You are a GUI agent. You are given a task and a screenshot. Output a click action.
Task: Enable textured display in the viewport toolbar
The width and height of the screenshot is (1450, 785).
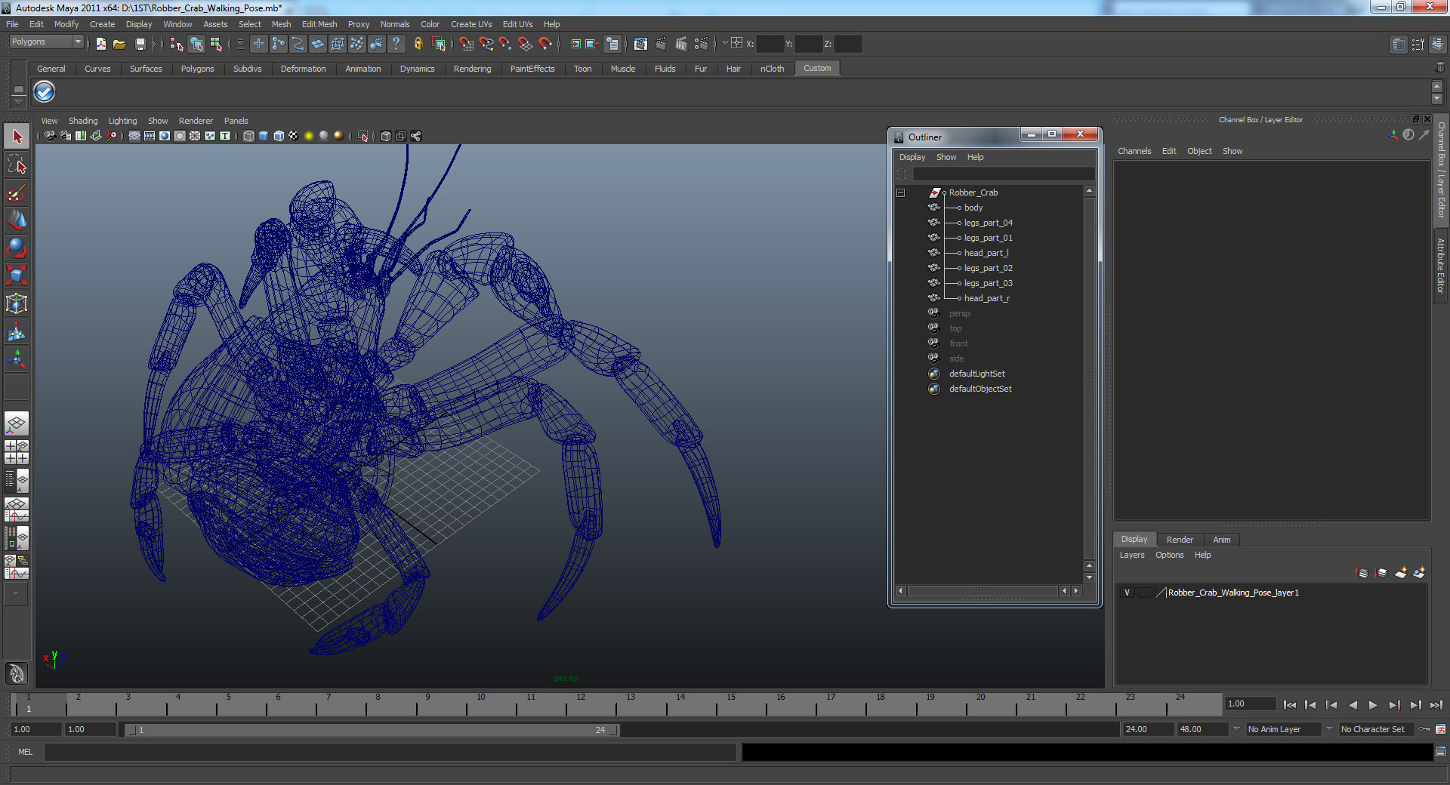294,137
